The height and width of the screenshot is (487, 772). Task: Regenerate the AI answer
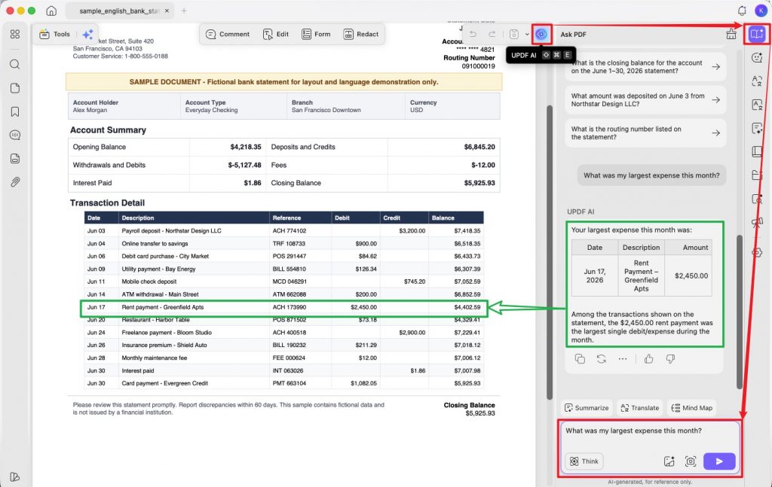(x=601, y=359)
